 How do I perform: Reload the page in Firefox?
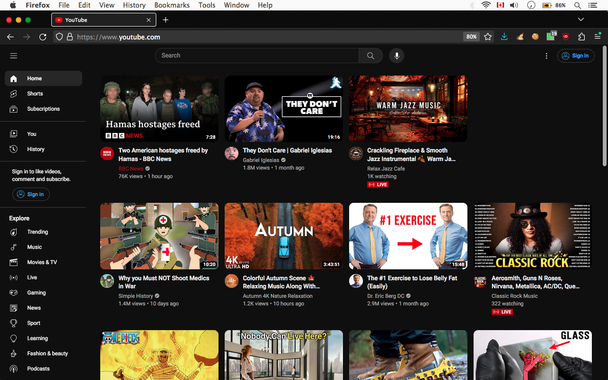click(x=43, y=37)
